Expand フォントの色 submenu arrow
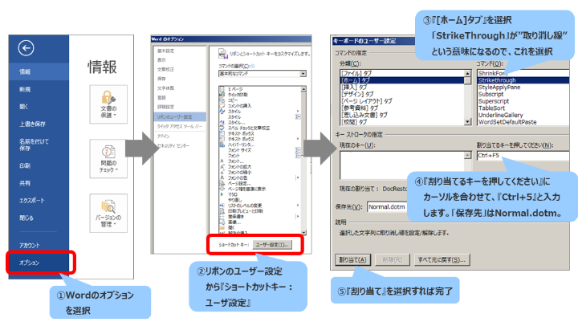 (x=298, y=177)
